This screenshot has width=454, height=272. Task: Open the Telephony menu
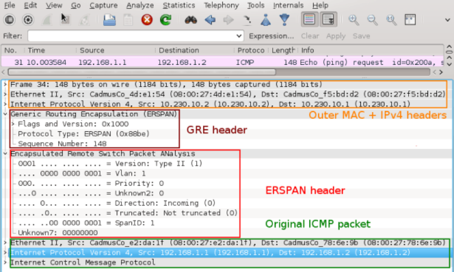click(x=221, y=5)
